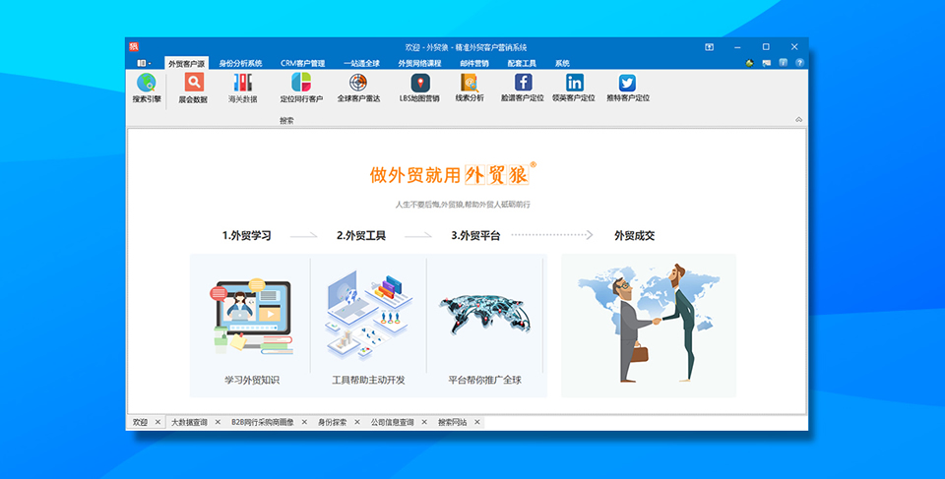Click the 学习外贸知识 learning illustration
Viewport: 945px width, 479px height.
pos(253,316)
